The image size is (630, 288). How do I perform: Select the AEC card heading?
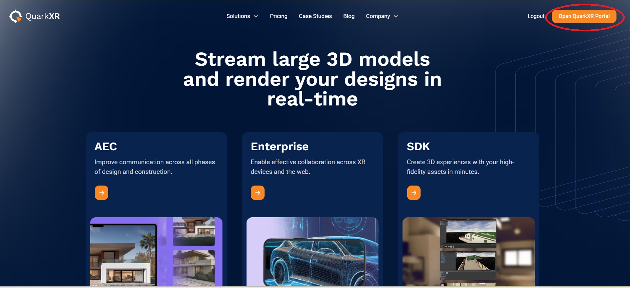click(106, 147)
